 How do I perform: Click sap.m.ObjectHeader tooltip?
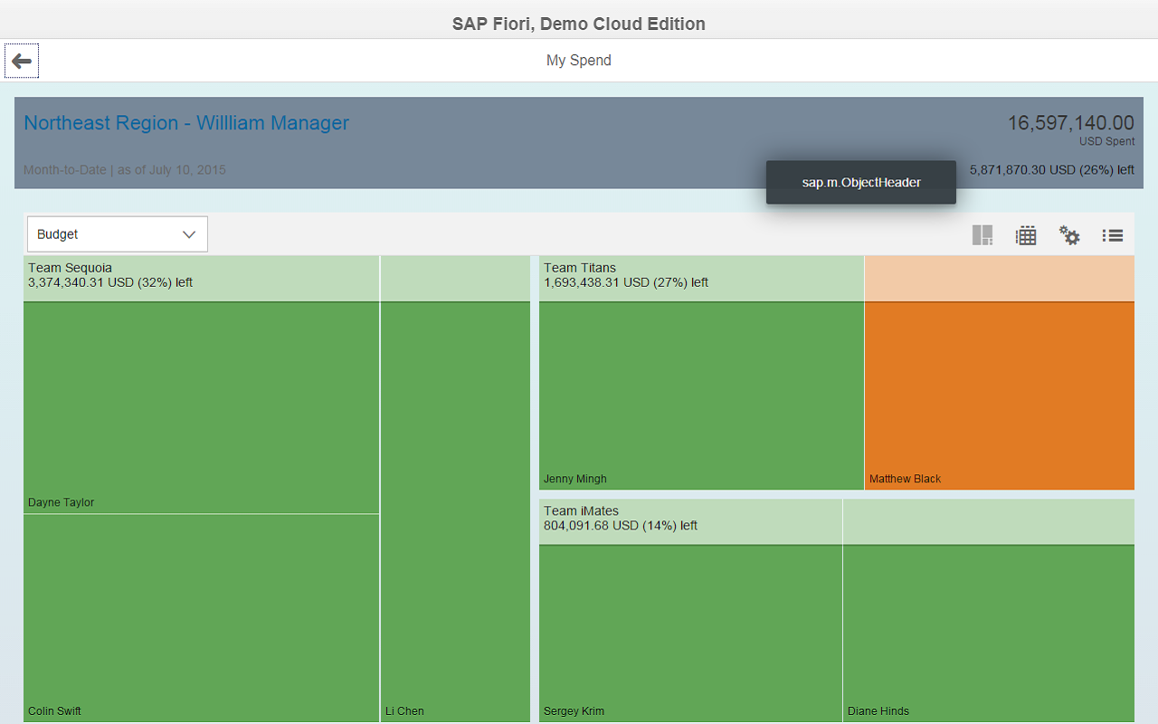pyautogui.click(x=861, y=183)
